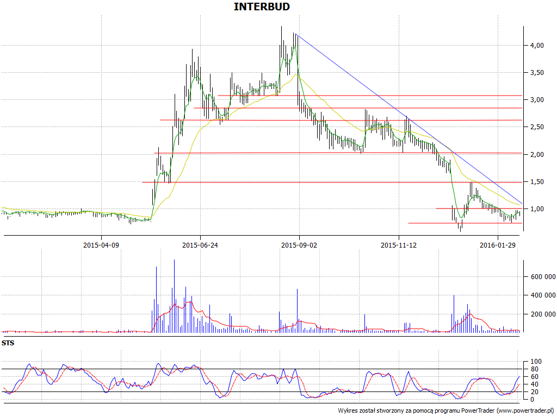Click the STS indicator label
The height and width of the screenshot is (417, 557).
[8, 343]
